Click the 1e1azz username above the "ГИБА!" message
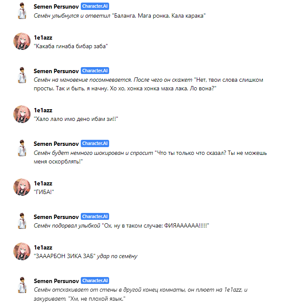This screenshot has height=308, width=296. 43,183
